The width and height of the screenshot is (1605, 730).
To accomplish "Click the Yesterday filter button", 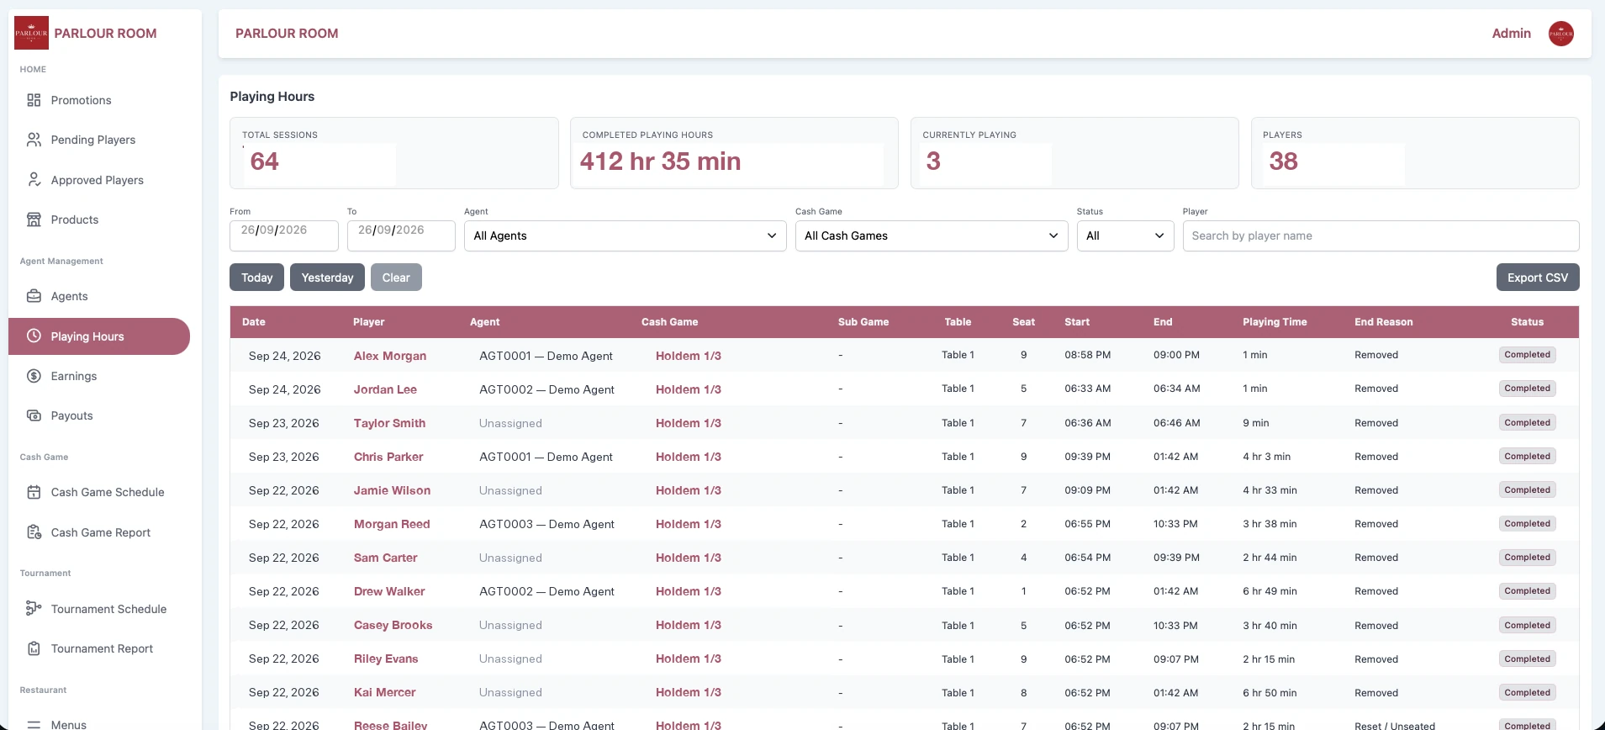I will pyautogui.click(x=327, y=278).
